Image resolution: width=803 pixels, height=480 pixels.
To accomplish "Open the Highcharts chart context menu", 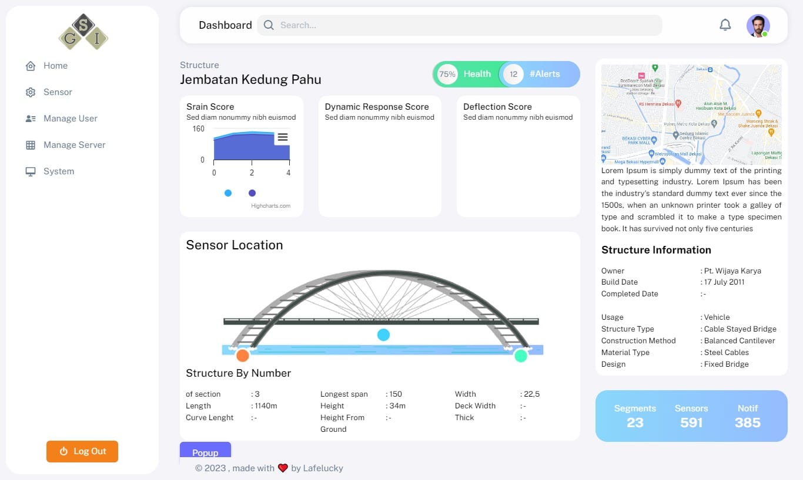I will tap(283, 137).
